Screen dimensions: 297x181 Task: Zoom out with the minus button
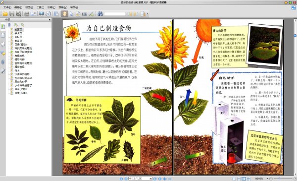tap(271, 179)
